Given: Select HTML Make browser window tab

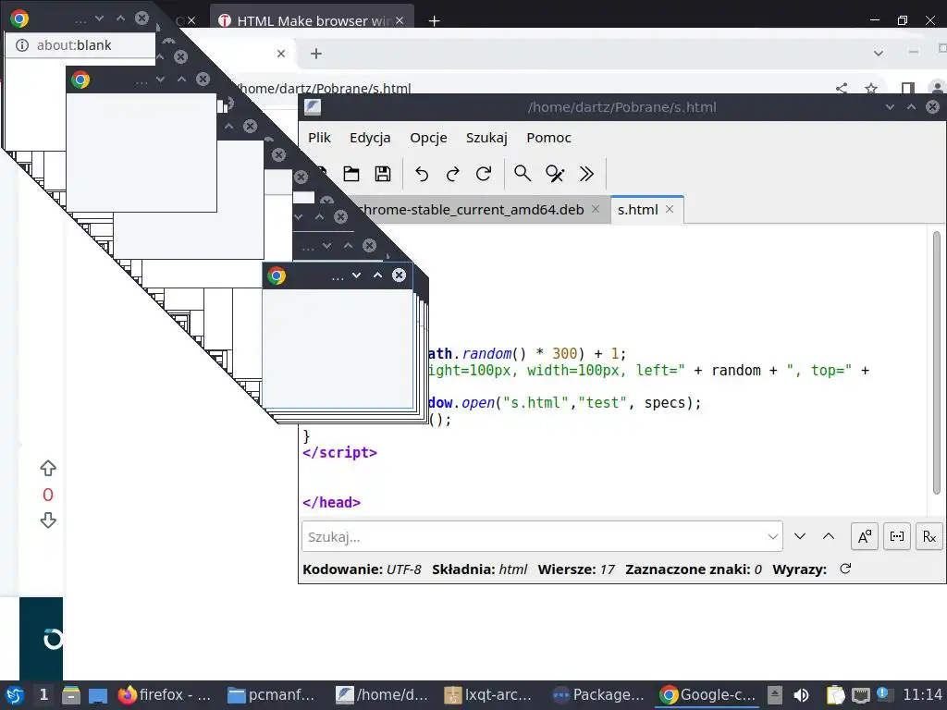Looking at the screenshot, I should tap(312, 20).
